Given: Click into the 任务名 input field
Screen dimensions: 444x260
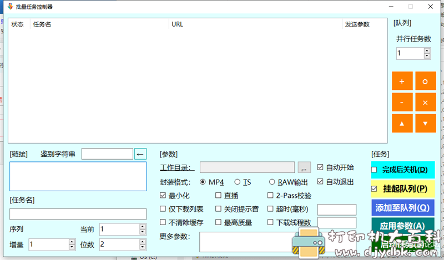Looking at the screenshot, I should (x=78, y=214).
